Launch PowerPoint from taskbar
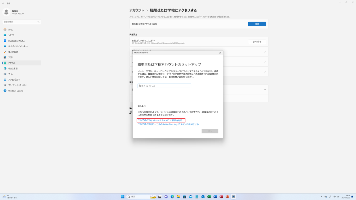Screen dimensions: 356x200 coord(227,197)
